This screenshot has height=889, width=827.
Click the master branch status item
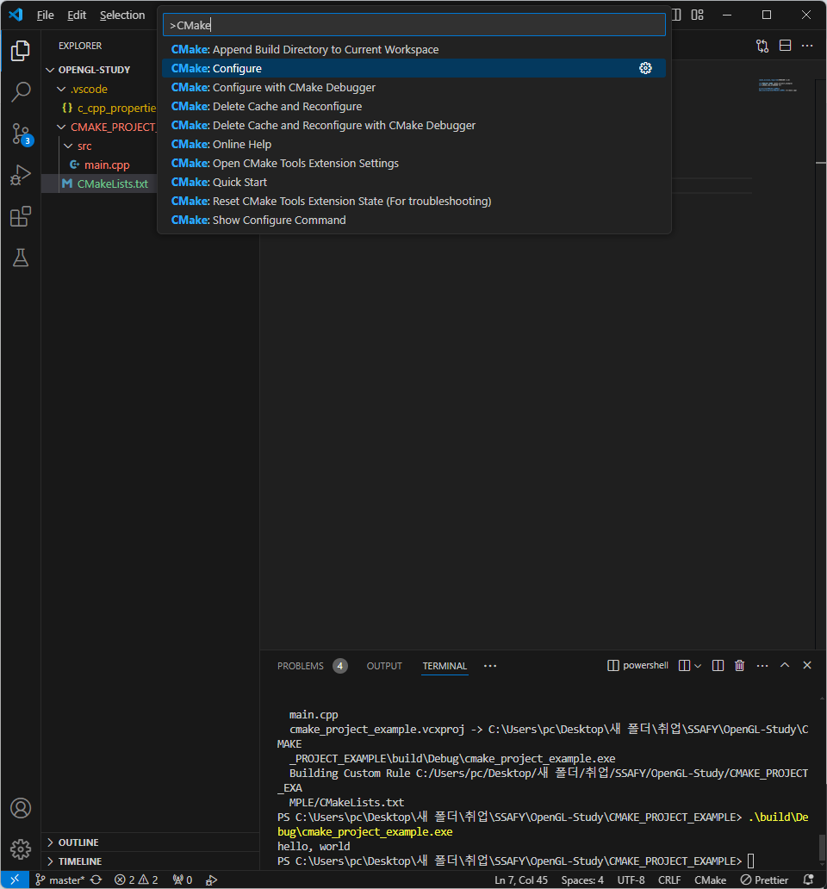point(60,880)
